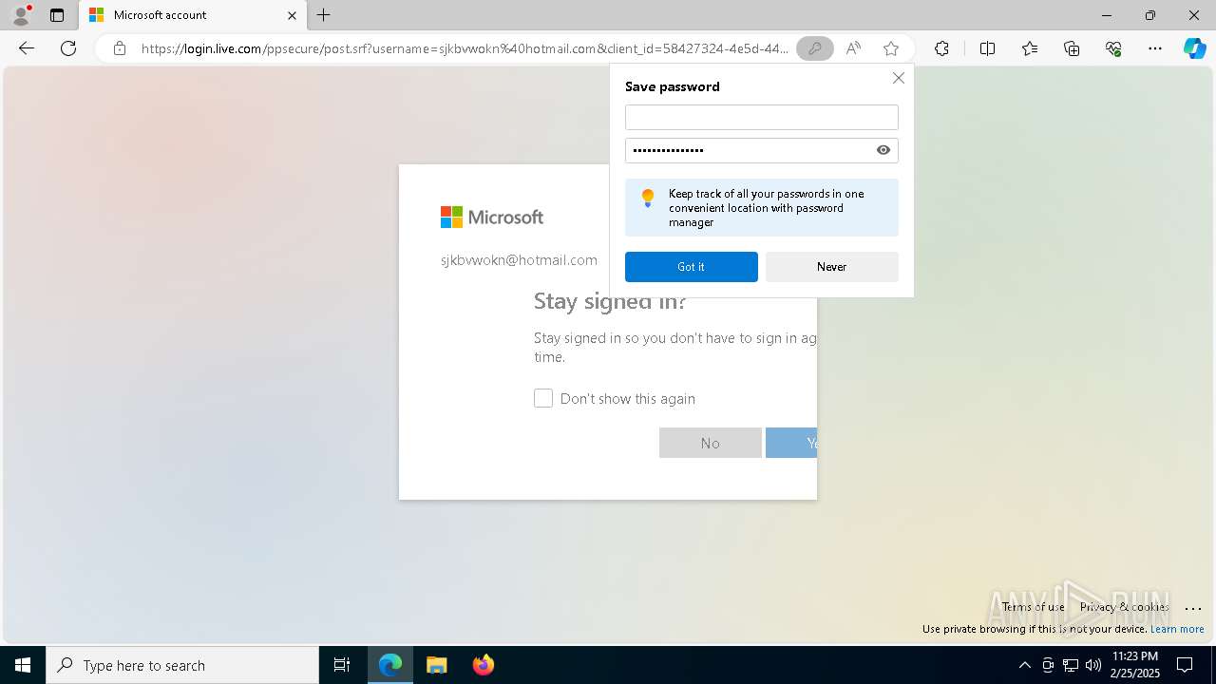The height and width of the screenshot is (684, 1216).
Task: Click the partially hidden Yes button
Action: [x=791, y=443]
